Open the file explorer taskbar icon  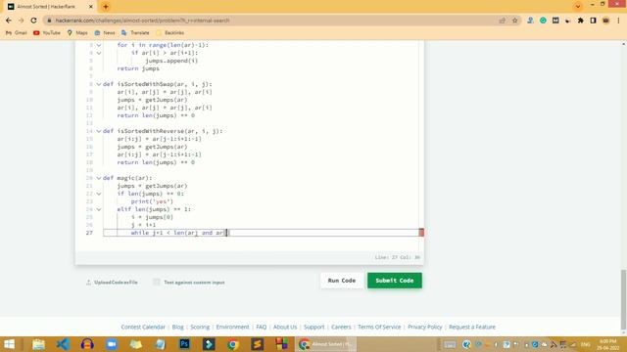38,344
